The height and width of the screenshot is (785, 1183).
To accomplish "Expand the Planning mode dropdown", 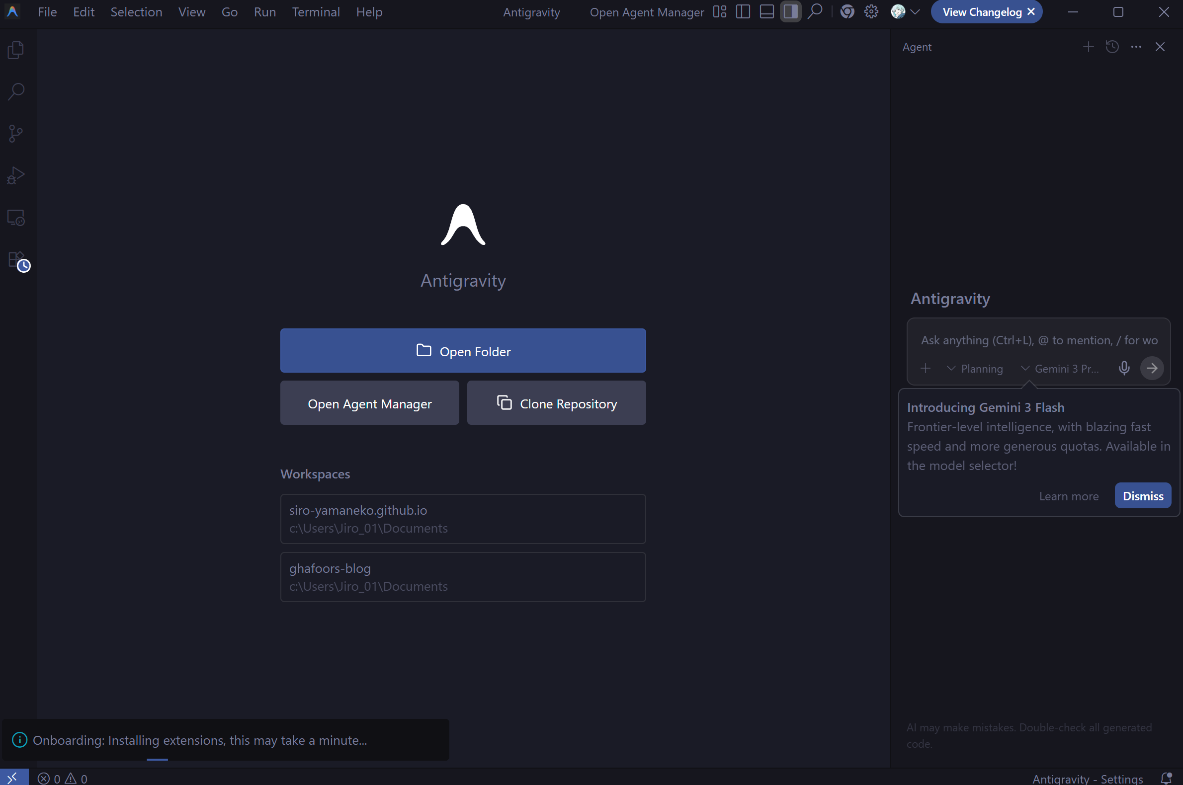I will [975, 369].
